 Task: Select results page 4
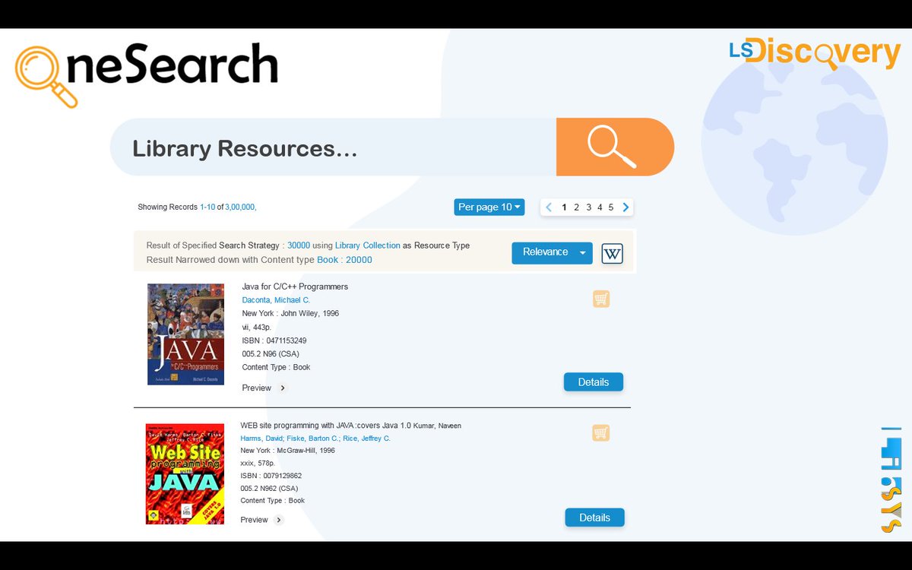600,207
